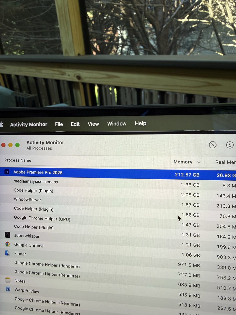This screenshot has height=315, width=236.
Task: Click the 595.9 MB memory value
Action: pyautogui.click(x=189, y=295)
